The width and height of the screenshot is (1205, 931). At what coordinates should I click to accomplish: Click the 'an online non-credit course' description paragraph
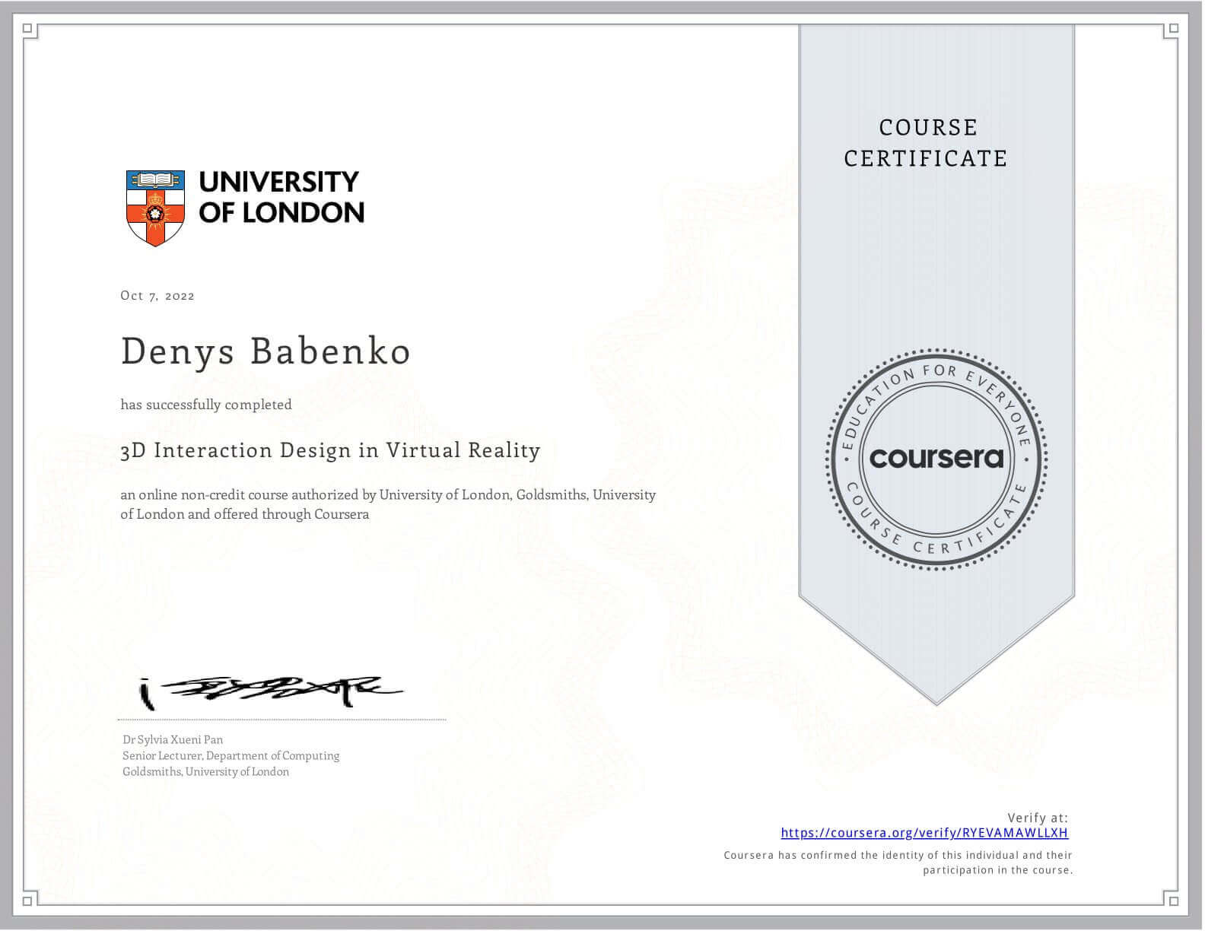[x=388, y=504]
